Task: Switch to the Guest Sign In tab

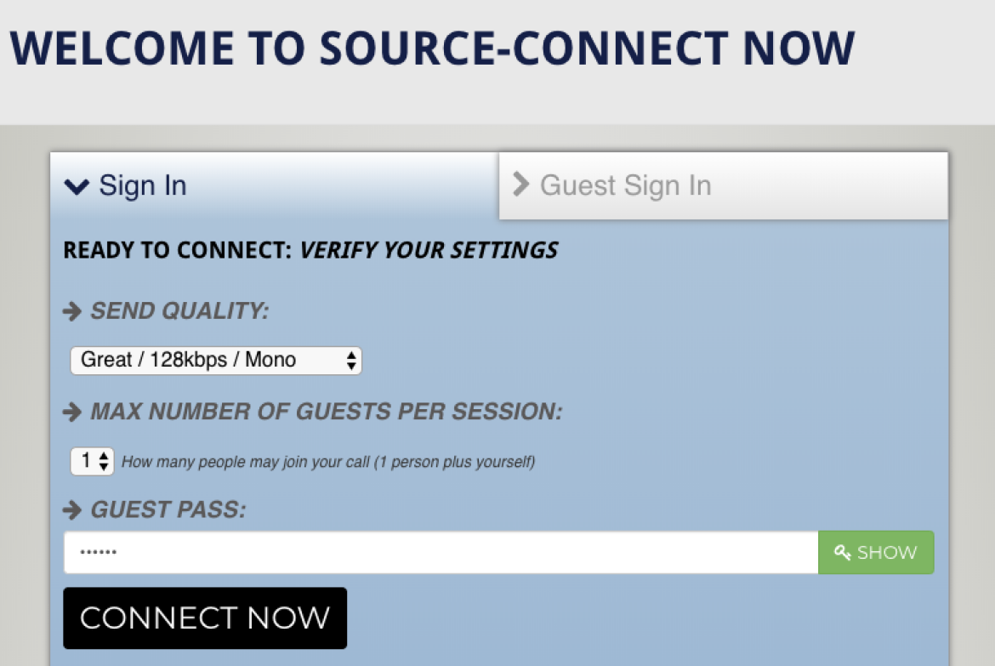Action: pyautogui.click(x=724, y=186)
